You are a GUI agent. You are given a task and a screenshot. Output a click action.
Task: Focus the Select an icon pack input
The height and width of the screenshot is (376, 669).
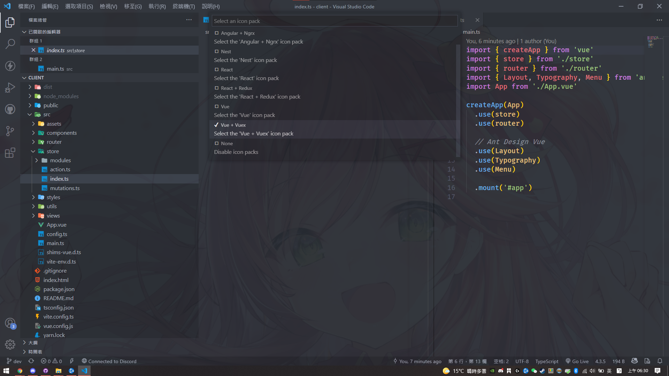point(334,21)
